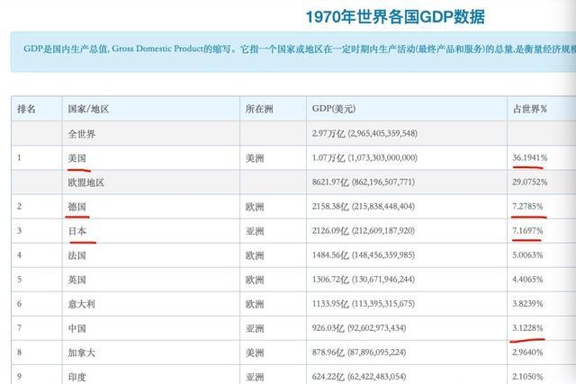The width and height of the screenshot is (576, 384).
Task: Click the 所在洲 column header
Action: pos(259,109)
